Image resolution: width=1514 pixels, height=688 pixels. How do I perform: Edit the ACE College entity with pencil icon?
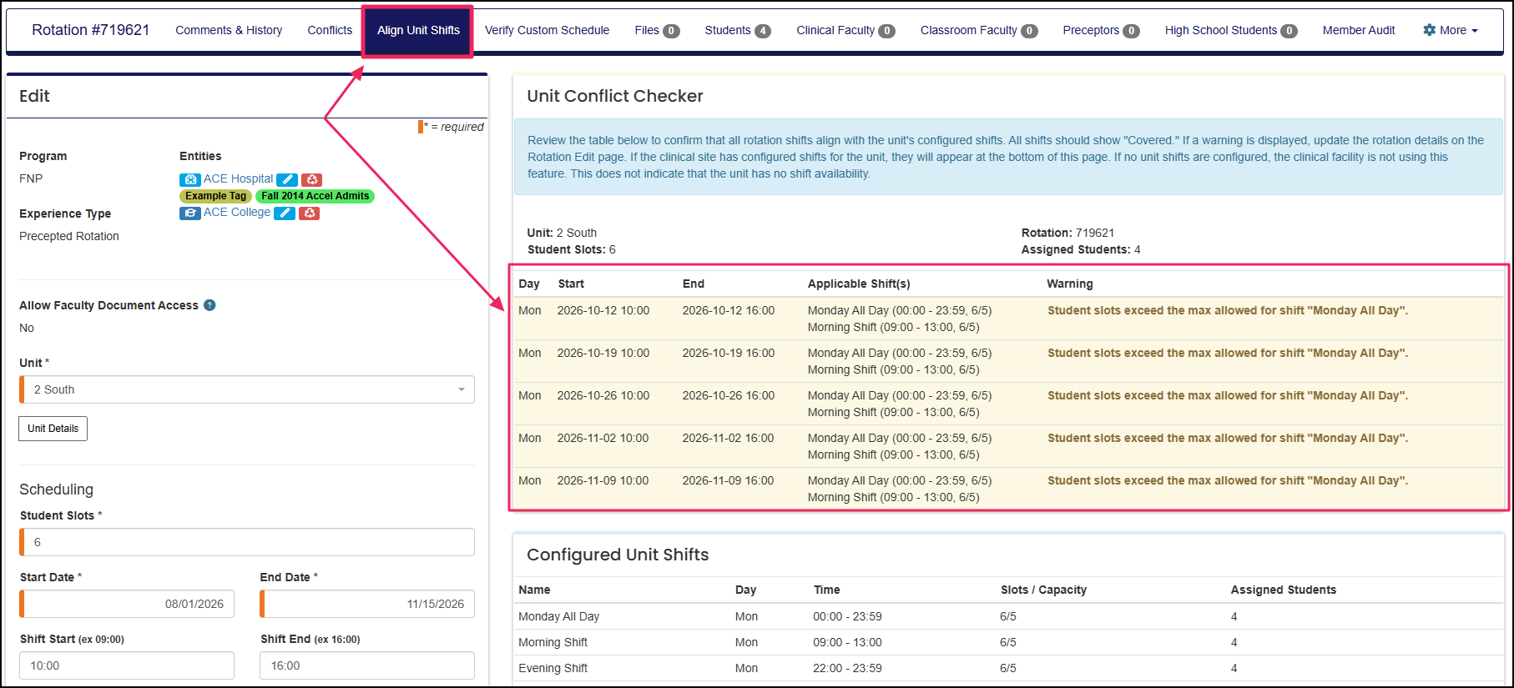click(x=285, y=213)
